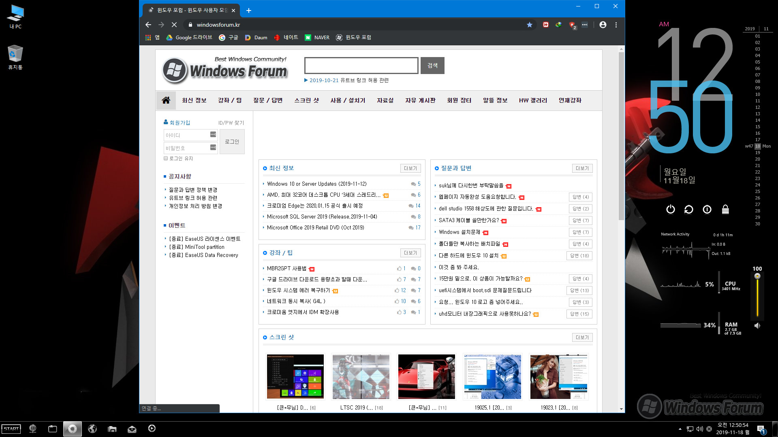Image resolution: width=778 pixels, height=437 pixels.
Task: Click the Windows Forum logo
Action: (x=225, y=70)
